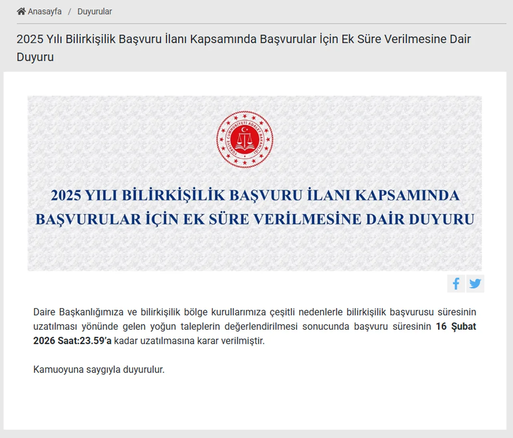The height and width of the screenshot is (438, 513).
Task: Click the line Kamuoyuna saygıyla duyurulur
Action: tap(99, 370)
